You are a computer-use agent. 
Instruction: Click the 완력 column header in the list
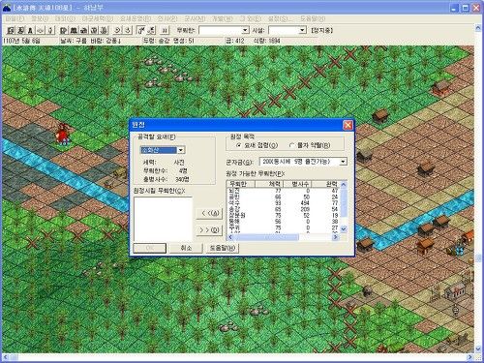click(325, 184)
